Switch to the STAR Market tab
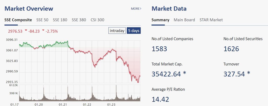268x106 pixels. coord(211,20)
